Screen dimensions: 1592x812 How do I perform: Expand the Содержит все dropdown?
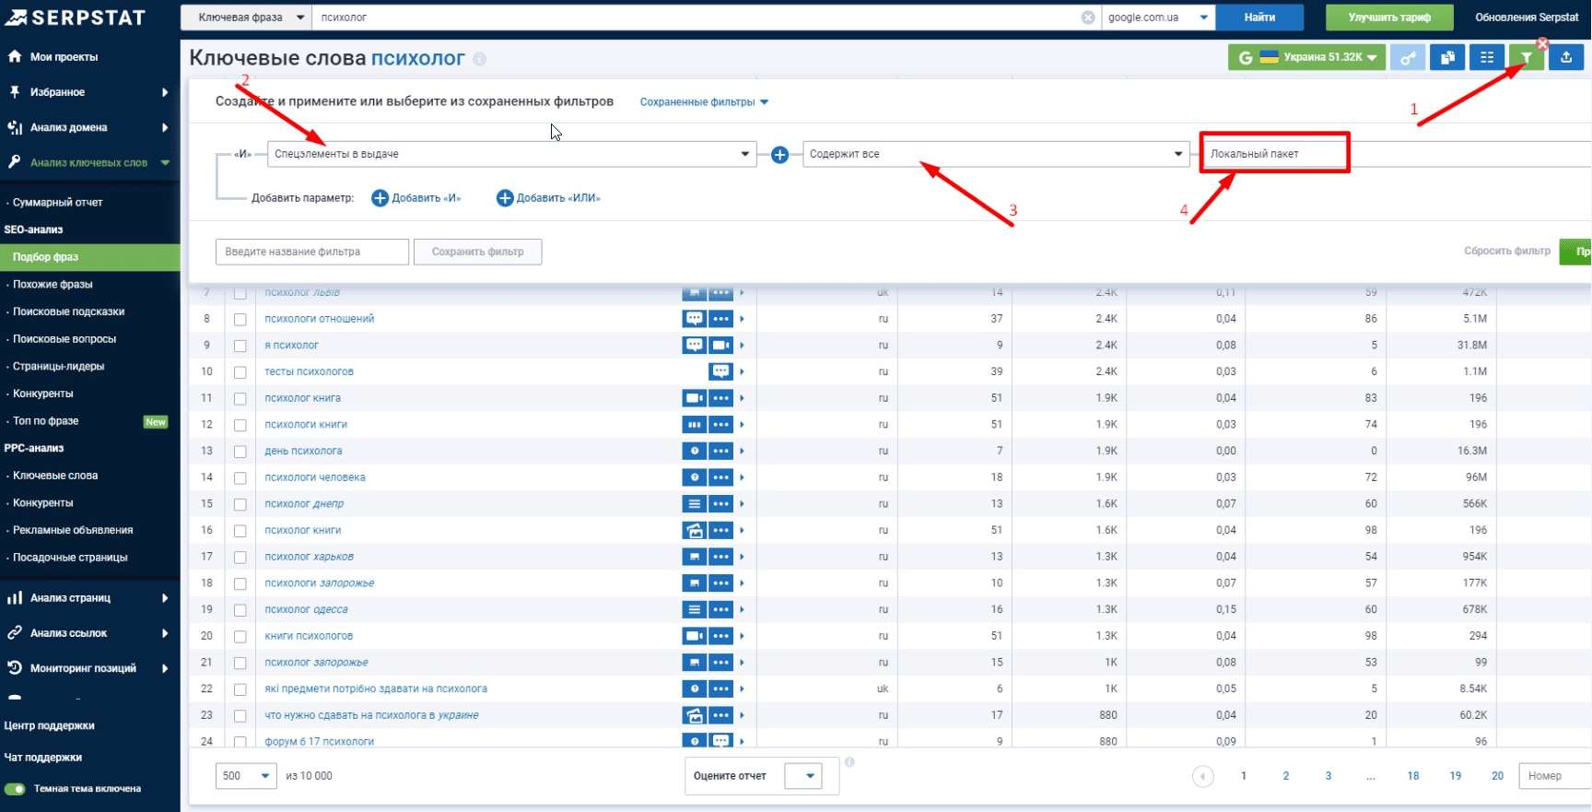[x=996, y=154]
